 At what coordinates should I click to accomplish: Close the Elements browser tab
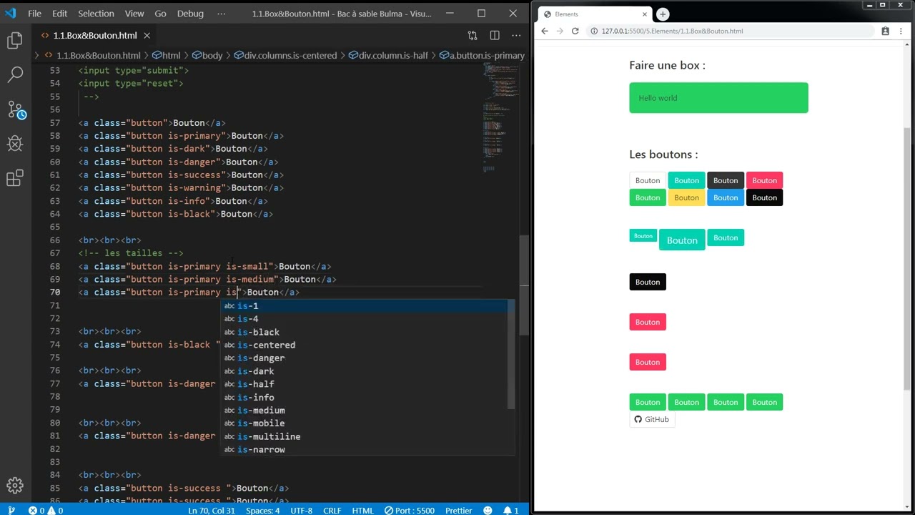(645, 14)
